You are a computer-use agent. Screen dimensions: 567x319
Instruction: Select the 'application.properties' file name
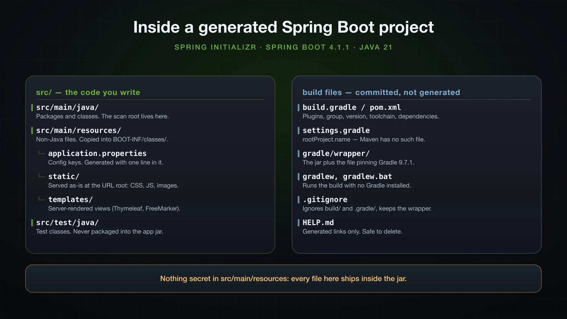97,153
